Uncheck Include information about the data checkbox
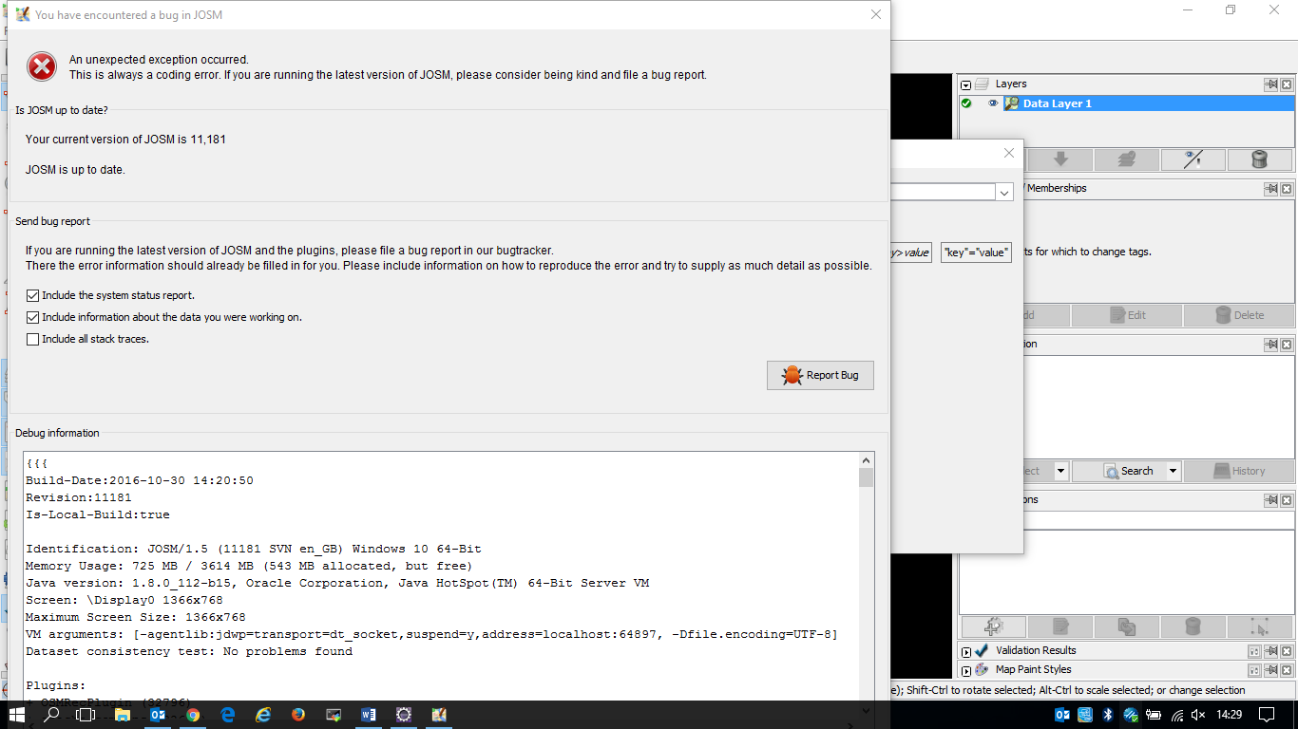 33,317
